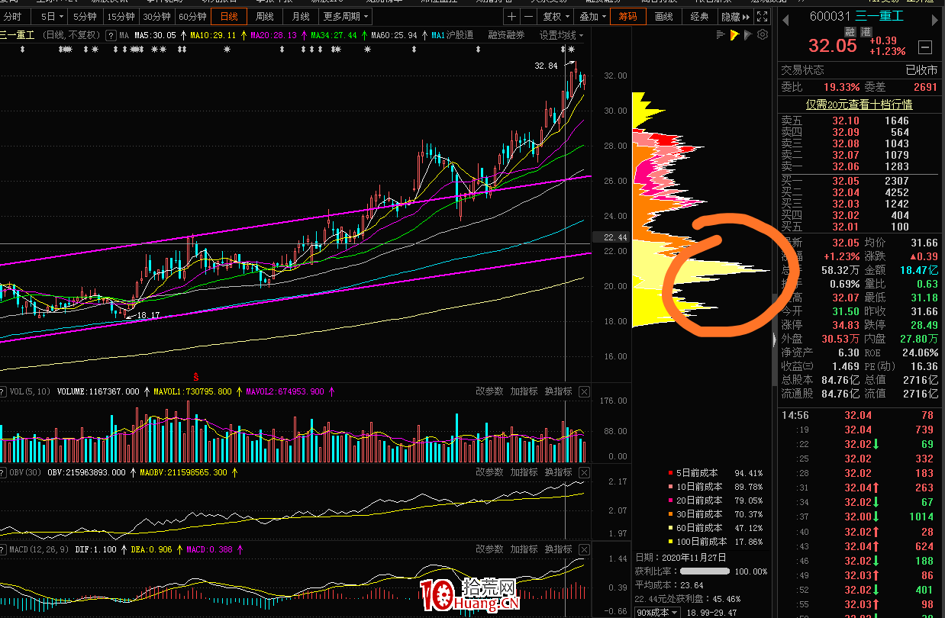Select the 60分钟 period tab

(x=192, y=16)
